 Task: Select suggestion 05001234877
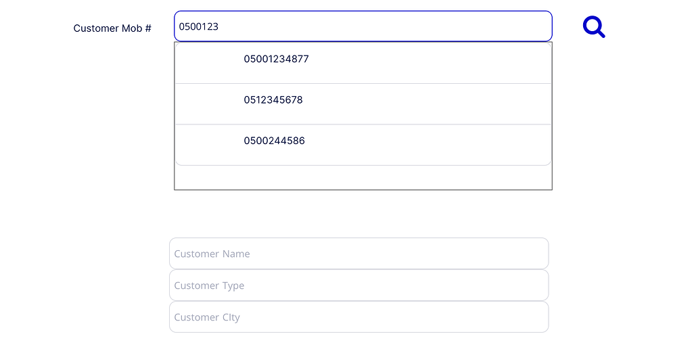pyautogui.click(x=276, y=60)
